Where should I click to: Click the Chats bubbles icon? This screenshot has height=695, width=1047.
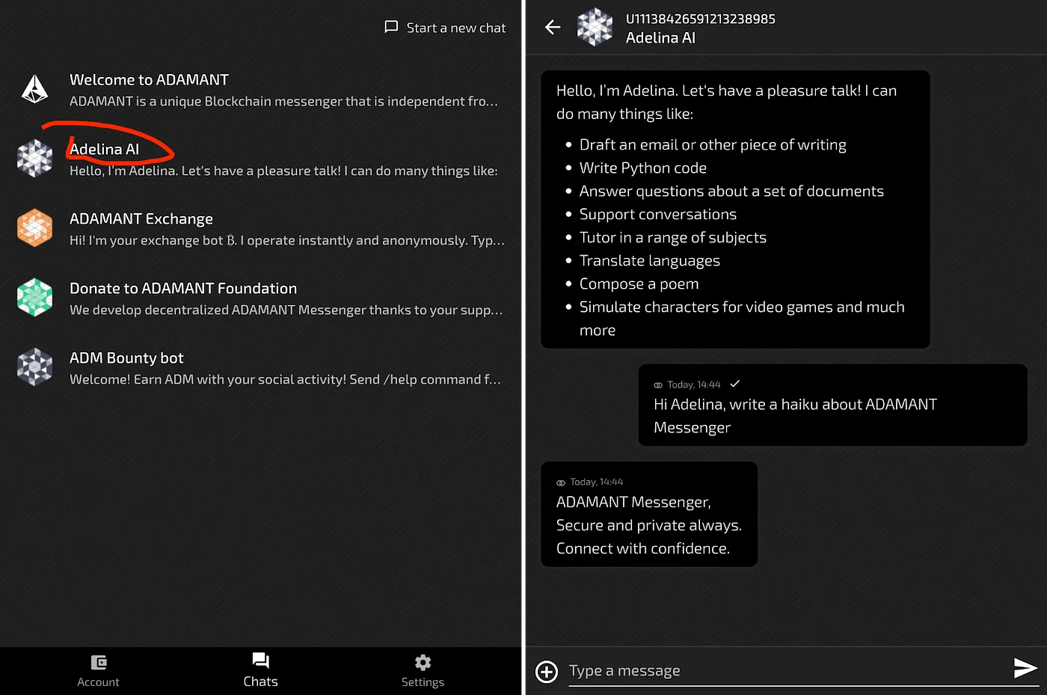pos(260,661)
